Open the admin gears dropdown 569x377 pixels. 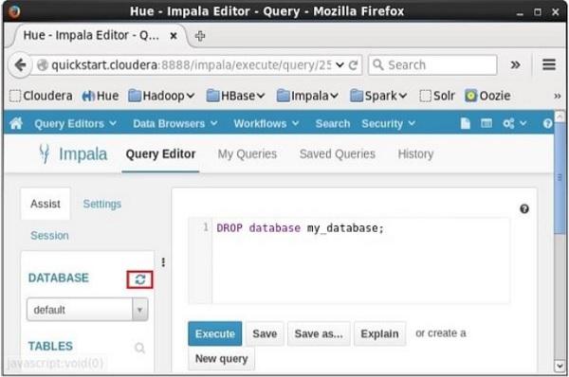point(514,123)
